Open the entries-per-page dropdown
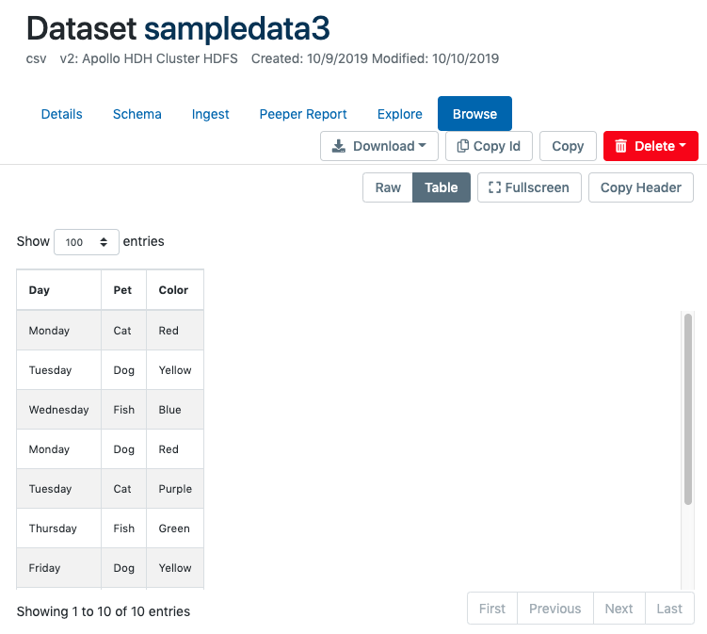Screen dimensions: 707x634 click(x=87, y=242)
